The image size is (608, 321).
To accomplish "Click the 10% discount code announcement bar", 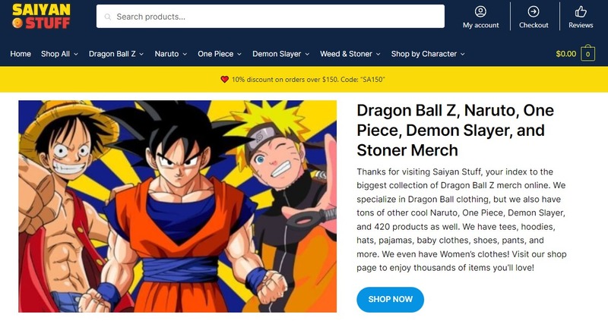I will [x=304, y=80].
